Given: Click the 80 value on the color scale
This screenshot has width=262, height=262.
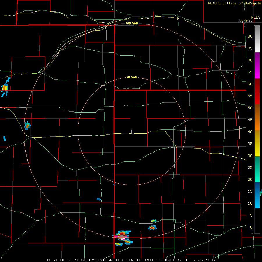Looking at the screenshot, I should (250, 36).
